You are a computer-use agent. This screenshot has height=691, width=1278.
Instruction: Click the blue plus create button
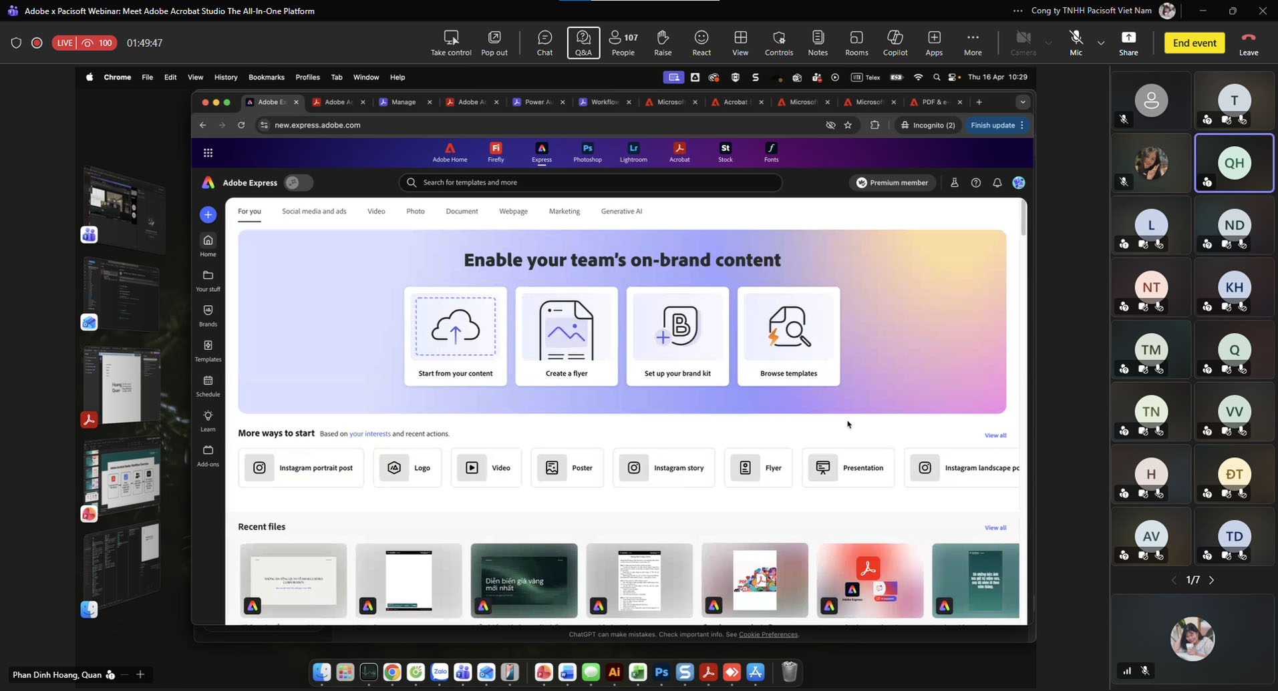pyautogui.click(x=208, y=214)
